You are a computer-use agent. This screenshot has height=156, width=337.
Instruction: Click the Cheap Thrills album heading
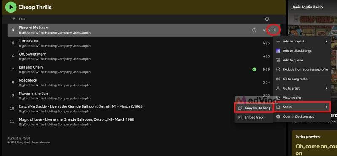(35, 7)
